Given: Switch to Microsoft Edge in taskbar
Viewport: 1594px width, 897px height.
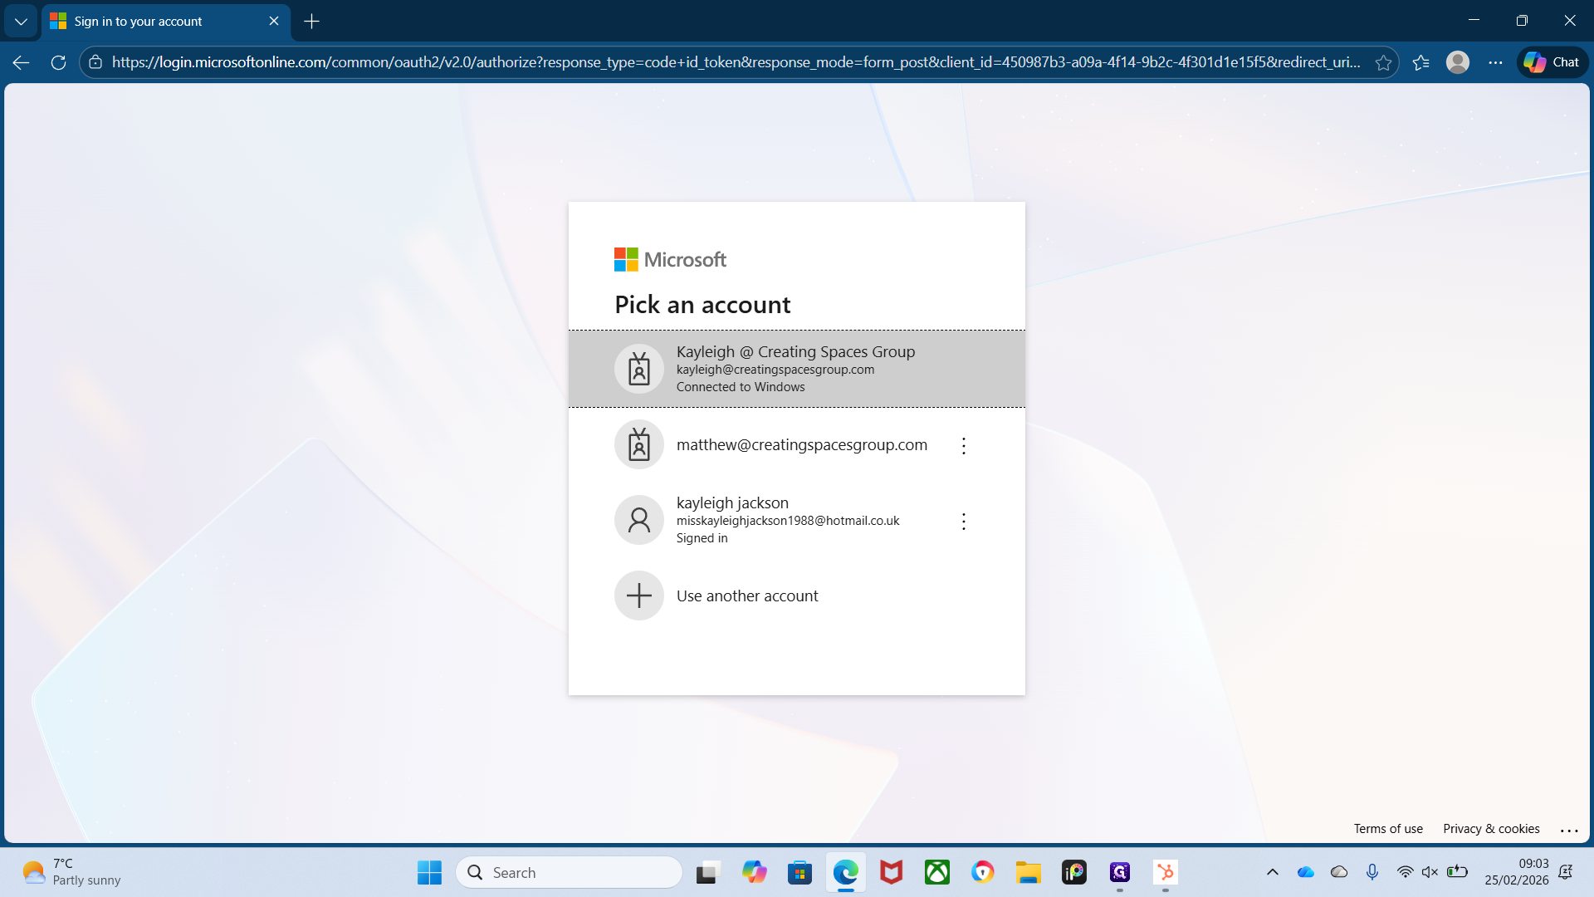Looking at the screenshot, I should 845,872.
